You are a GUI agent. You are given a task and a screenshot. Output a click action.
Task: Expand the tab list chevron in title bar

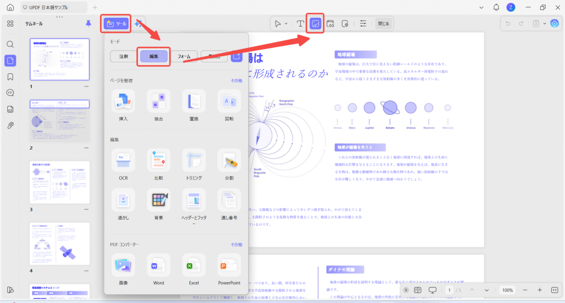pyautogui.click(x=481, y=7)
